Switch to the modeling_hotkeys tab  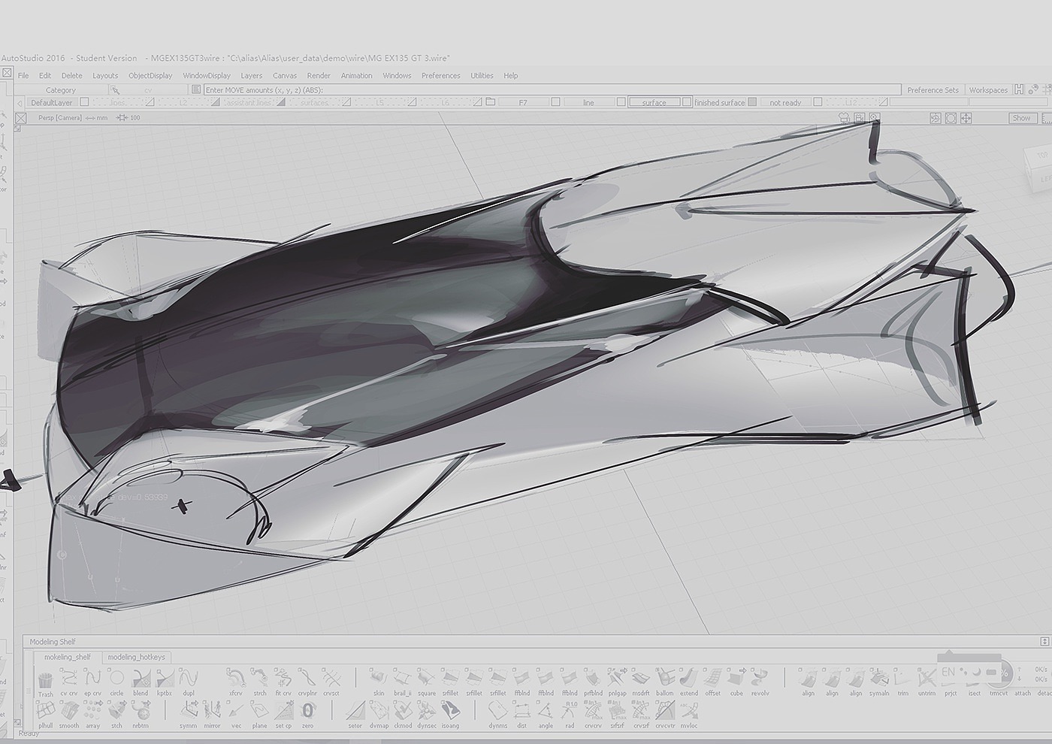tap(136, 657)
